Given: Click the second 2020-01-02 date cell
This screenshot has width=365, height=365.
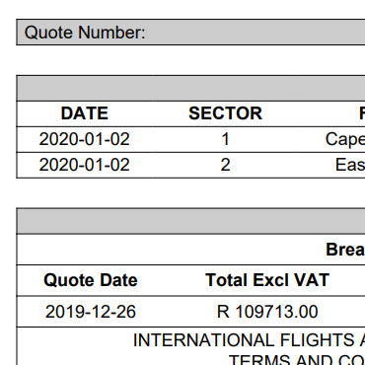Looking at the screenshot, I should coord(85,165).
